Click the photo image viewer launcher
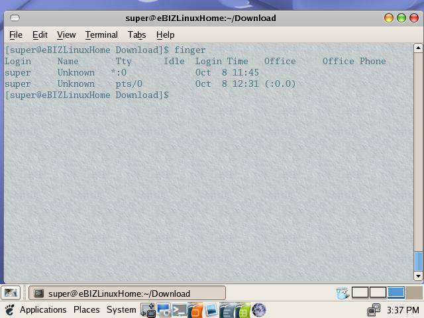Image resolution: width=424 pixels, height=318 pixels. [211, 310]
